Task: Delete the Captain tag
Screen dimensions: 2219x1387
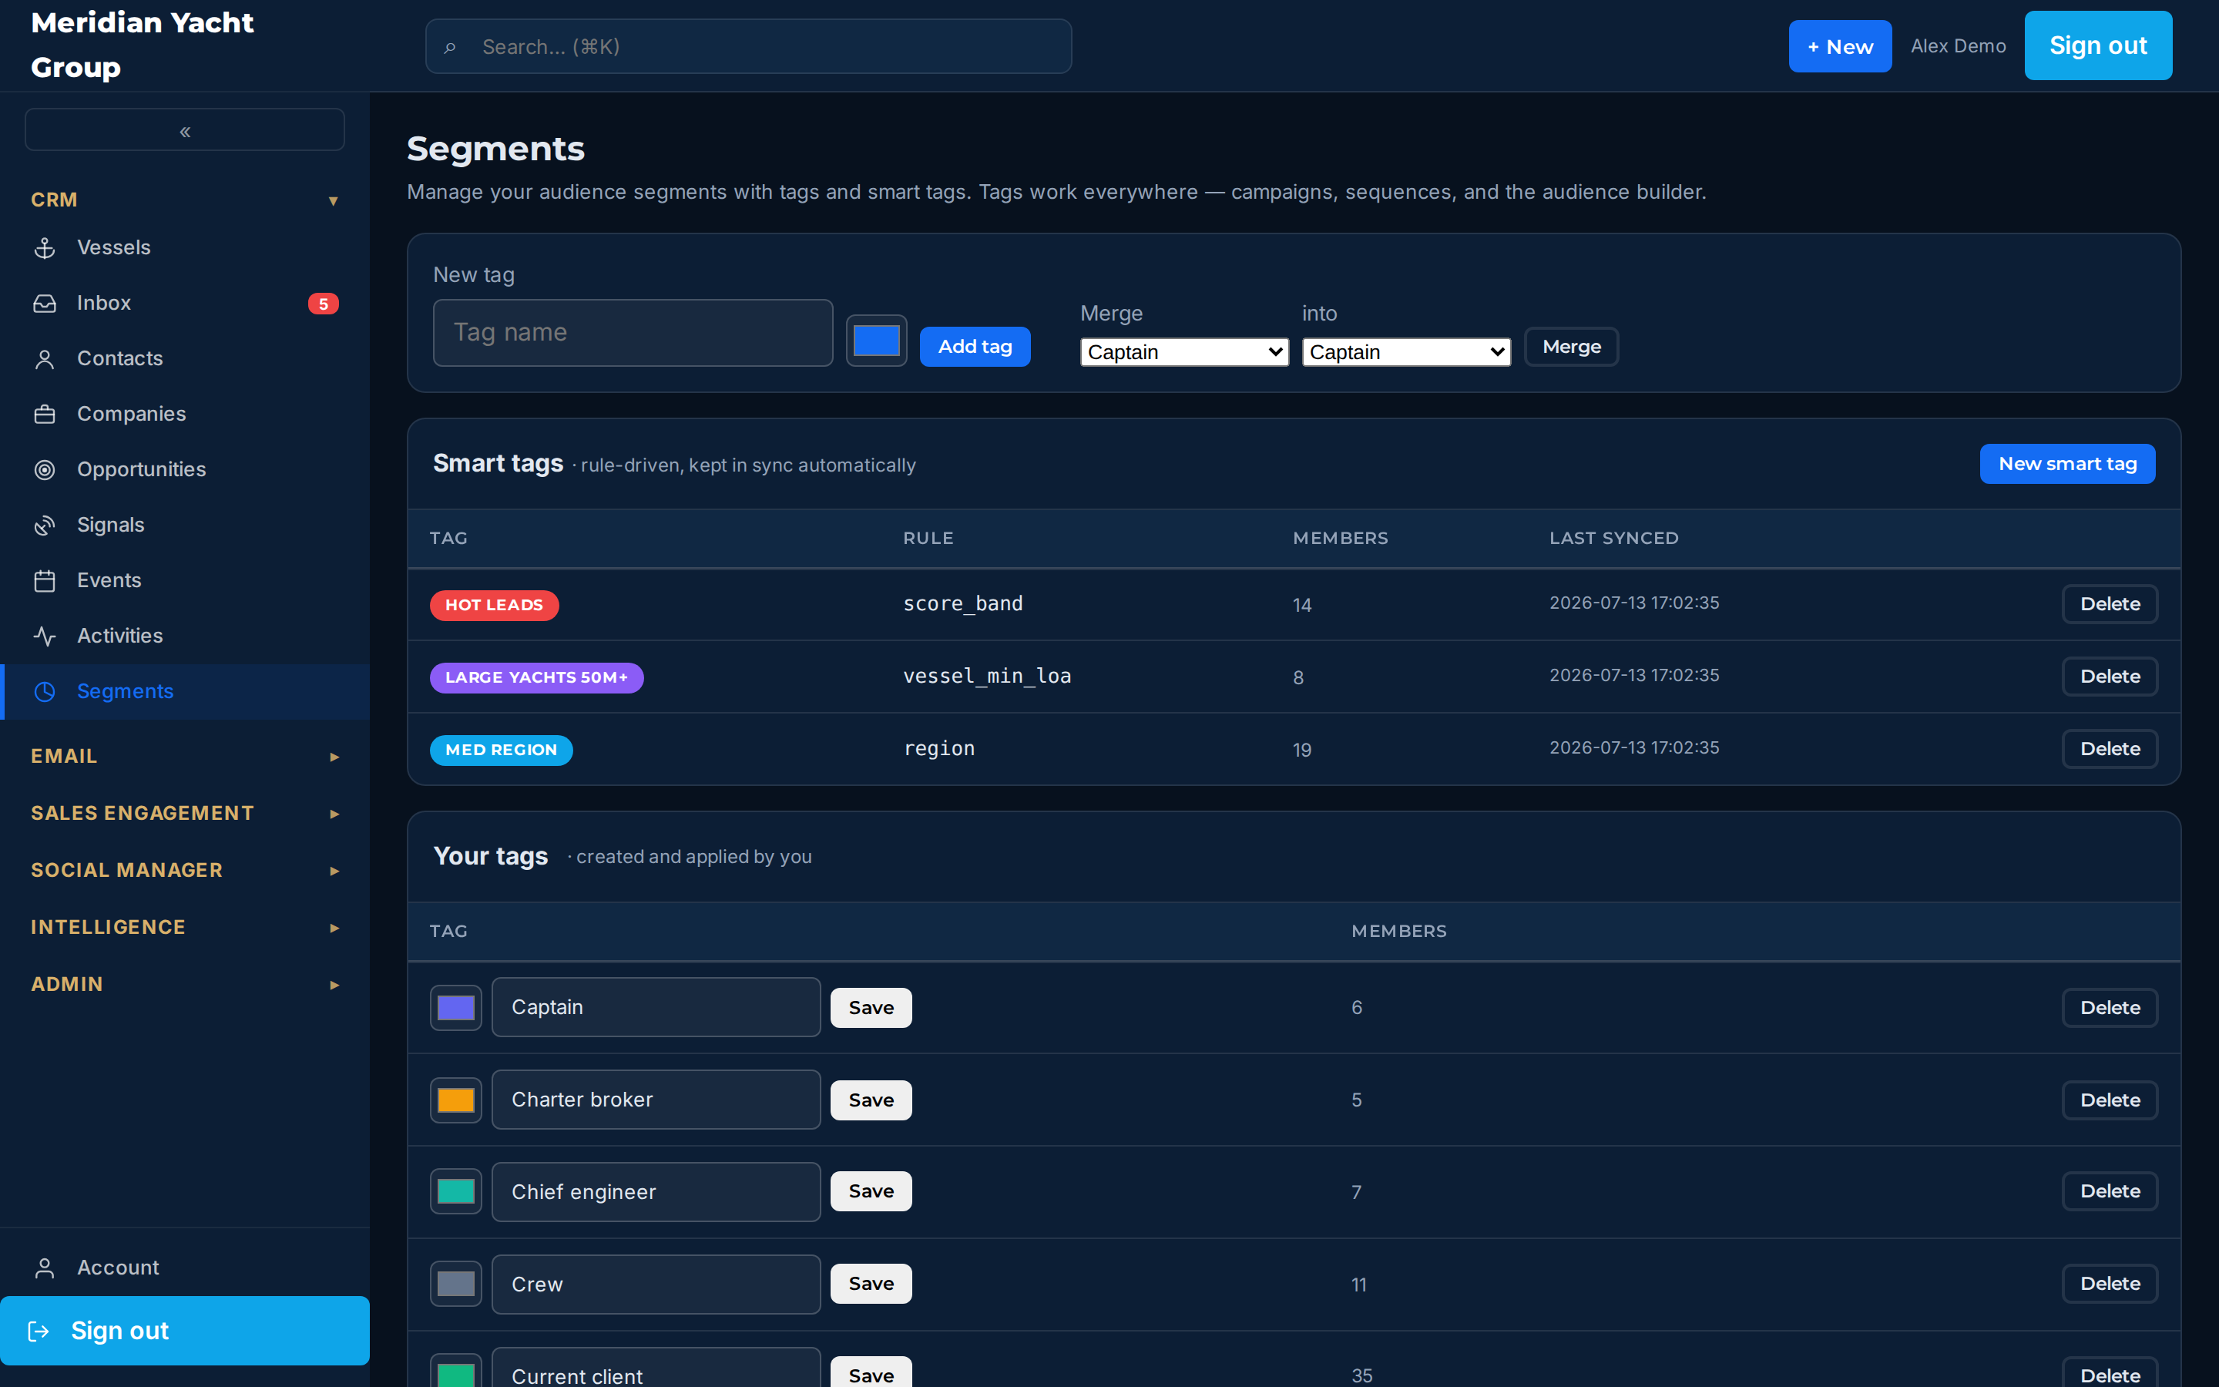Action: point(2110,1008)
